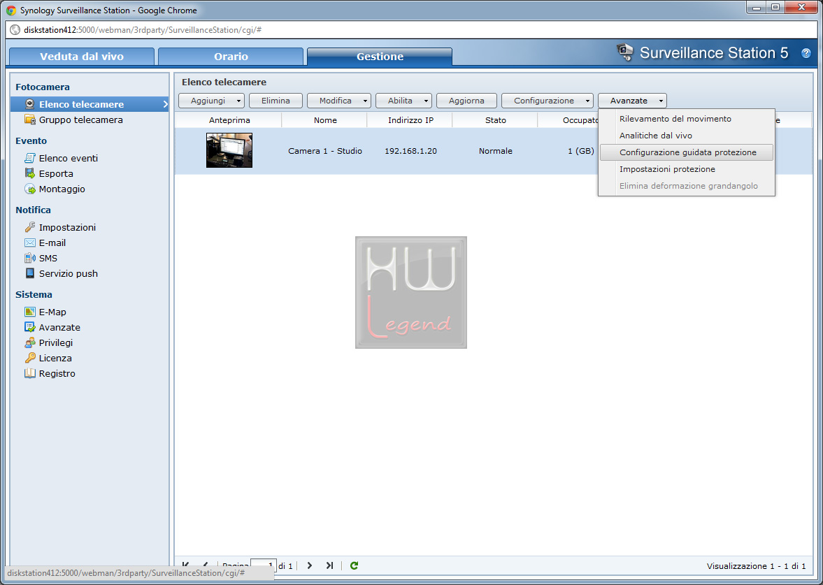
Task: Open the Aggiungi dropdown button
Action: tap(212, 100)
